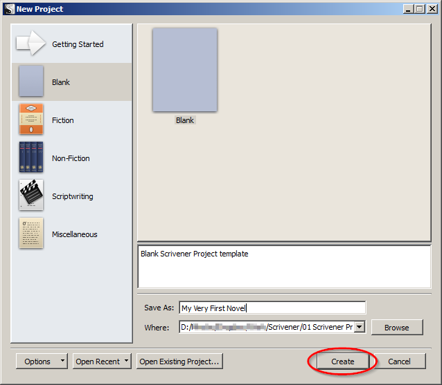Click the Scrivener logo in title bar

[x=8, y=9]
